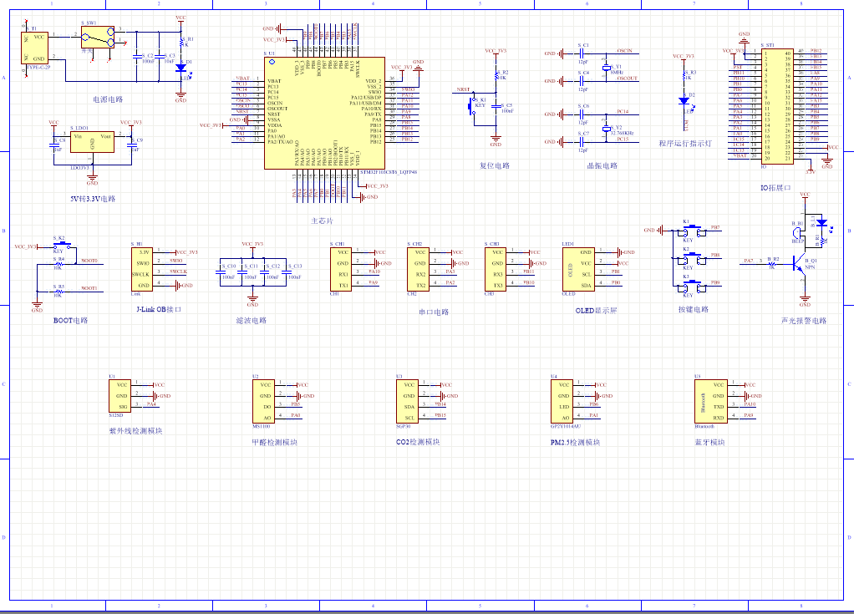Viewport: 854px width, 614px height.
Task: Click the J-Link OB接口 label
Action: (x=159, y=309)
